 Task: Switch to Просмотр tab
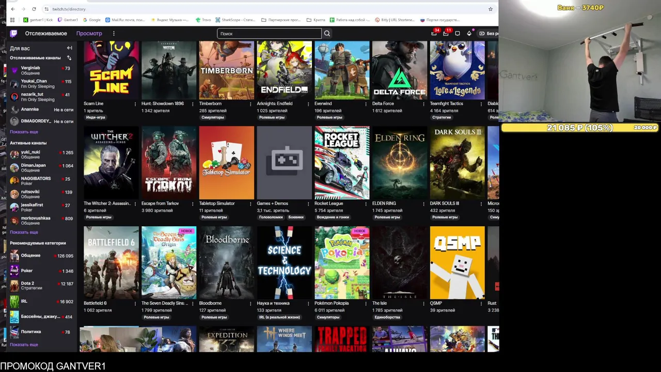[89, 34]
